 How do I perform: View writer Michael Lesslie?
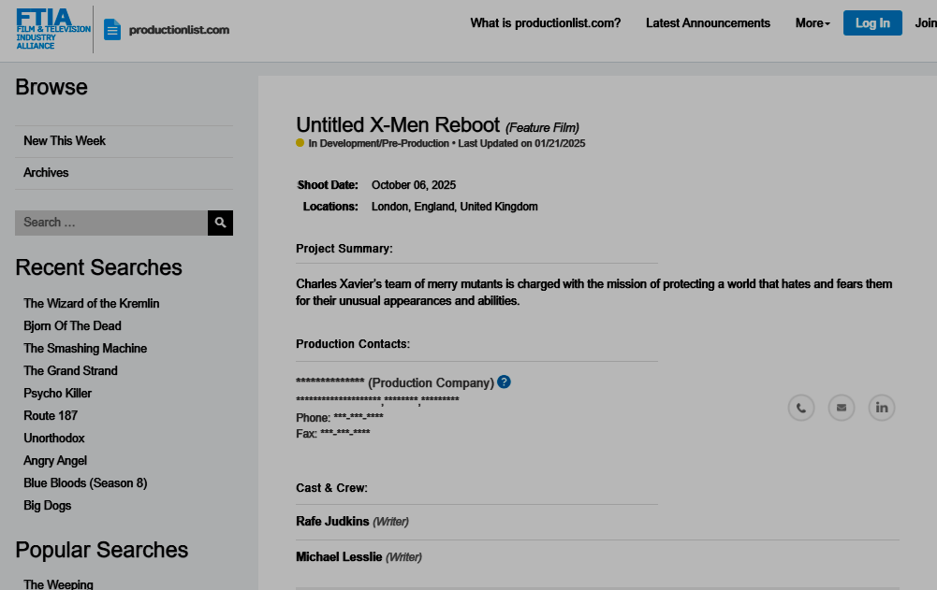coord(339,557)
